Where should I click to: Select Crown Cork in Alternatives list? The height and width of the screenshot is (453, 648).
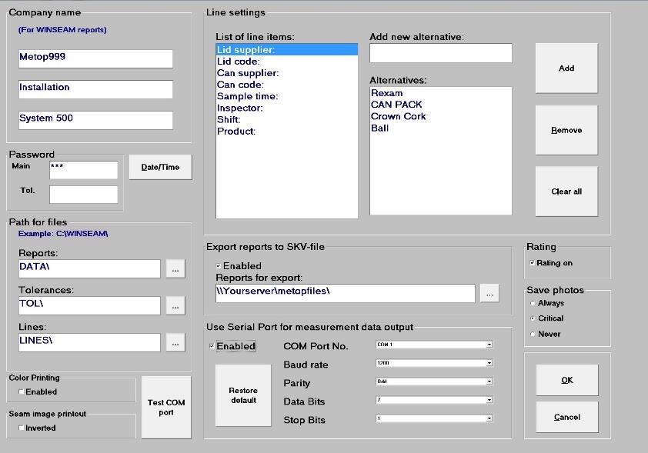tap(398, 116)
